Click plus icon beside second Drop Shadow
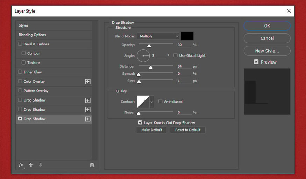The width and height of the screenshot is (306, 179). (x=88, y=110)
